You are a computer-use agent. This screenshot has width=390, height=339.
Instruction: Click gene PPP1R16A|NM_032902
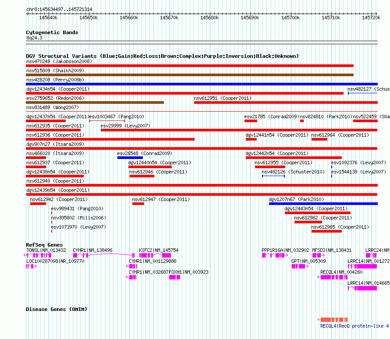point(285,250)
